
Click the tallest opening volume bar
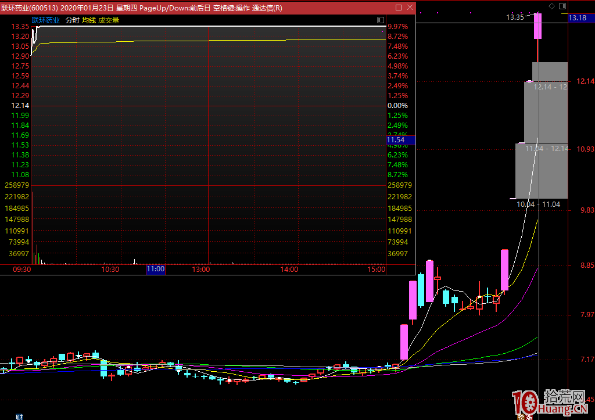(x=33, y=228)
